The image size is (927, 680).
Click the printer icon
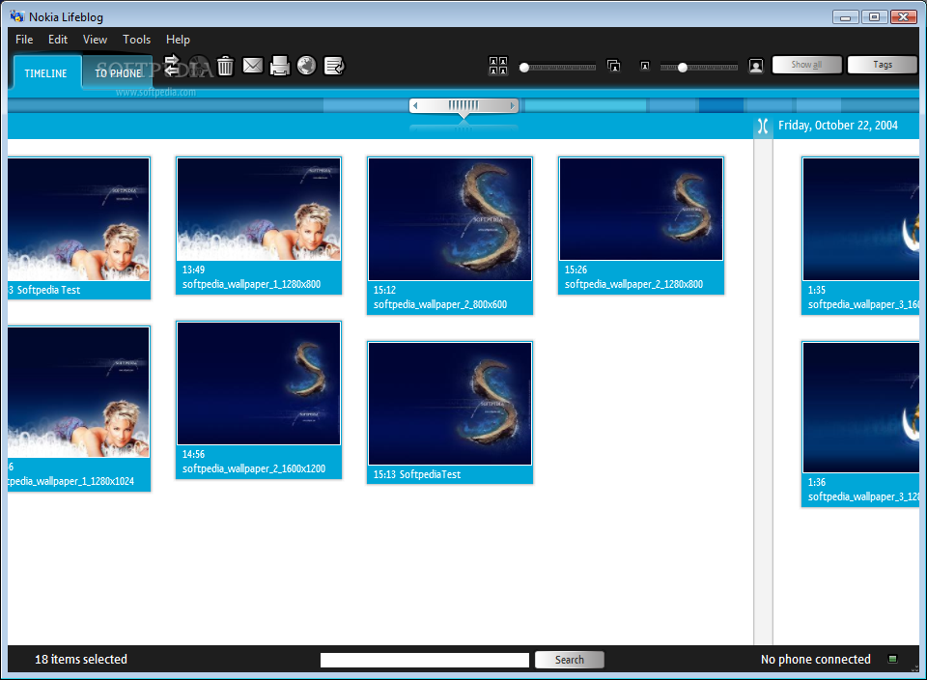pos(280,66)
